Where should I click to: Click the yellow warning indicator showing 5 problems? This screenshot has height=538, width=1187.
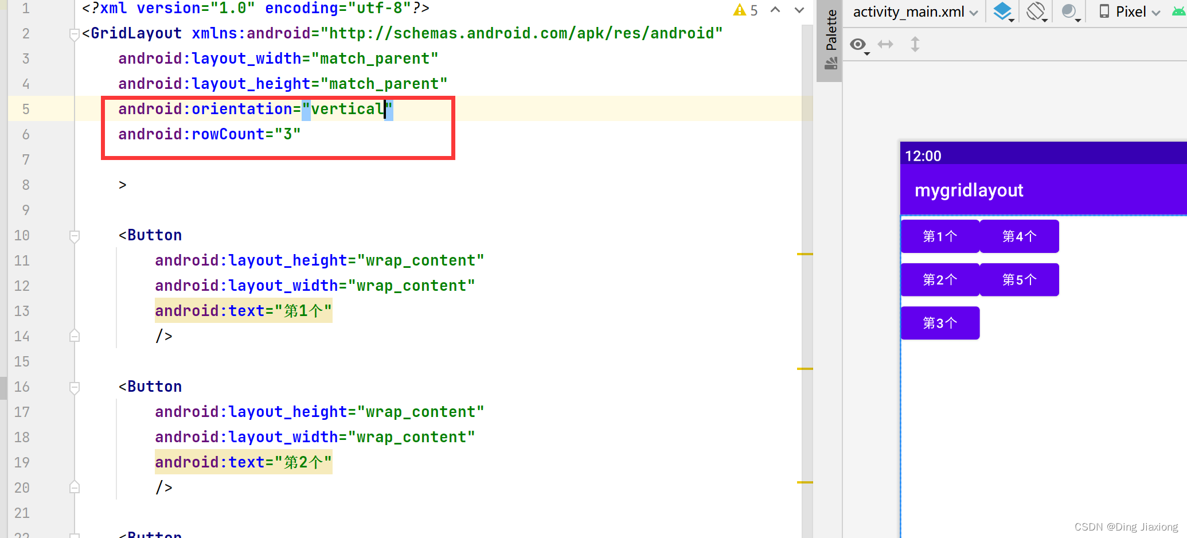point(745,10)
